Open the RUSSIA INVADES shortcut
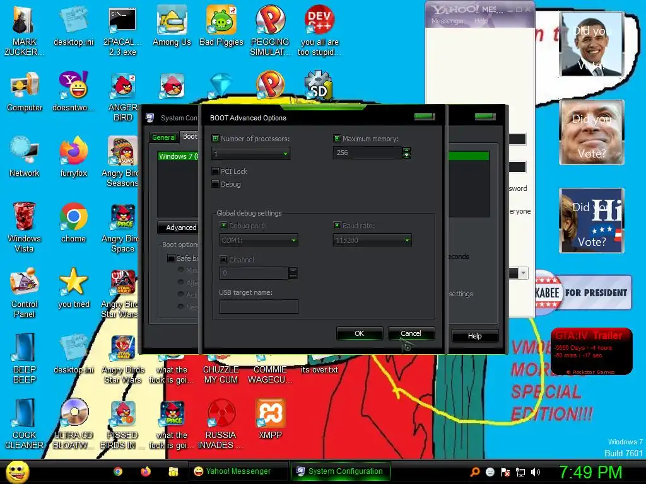Viewport: 646px width, 484px height. coord(221,424)
